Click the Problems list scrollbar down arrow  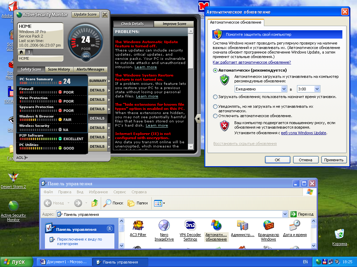click(191, 147)
